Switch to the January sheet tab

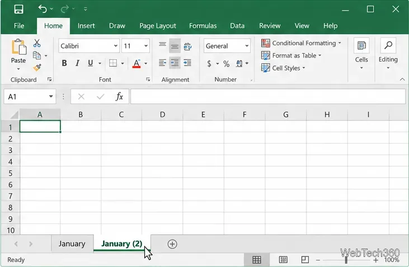pyautogui.click(x=72, y=244)
